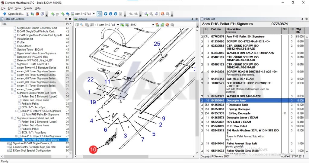This screenshot has height=163, width=309.
Task: Click the green back navigation arrow
Action: pyautogui.click(x=53, y=14)
